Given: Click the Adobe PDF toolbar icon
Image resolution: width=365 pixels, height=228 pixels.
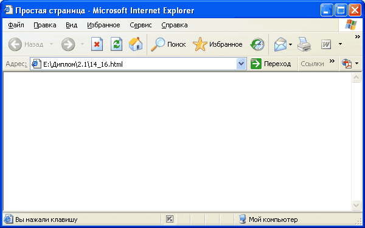Looking at the screenshot, I should pyautogui.click(x=347, y=63).
